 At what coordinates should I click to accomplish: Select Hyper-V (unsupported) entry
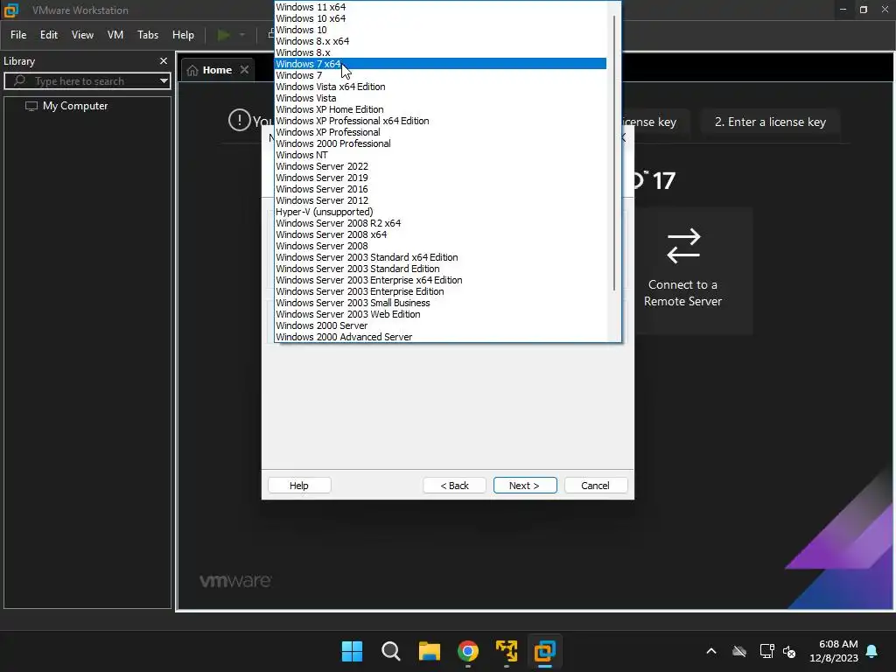440,212
